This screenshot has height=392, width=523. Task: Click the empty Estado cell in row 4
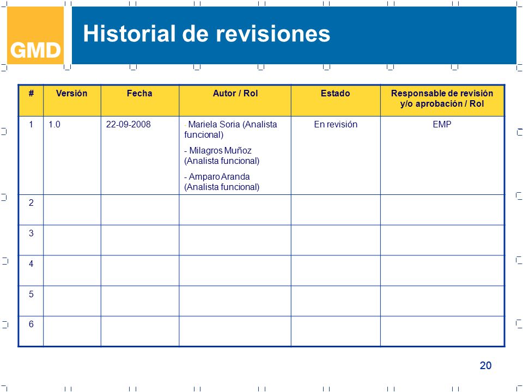[336, 271]
